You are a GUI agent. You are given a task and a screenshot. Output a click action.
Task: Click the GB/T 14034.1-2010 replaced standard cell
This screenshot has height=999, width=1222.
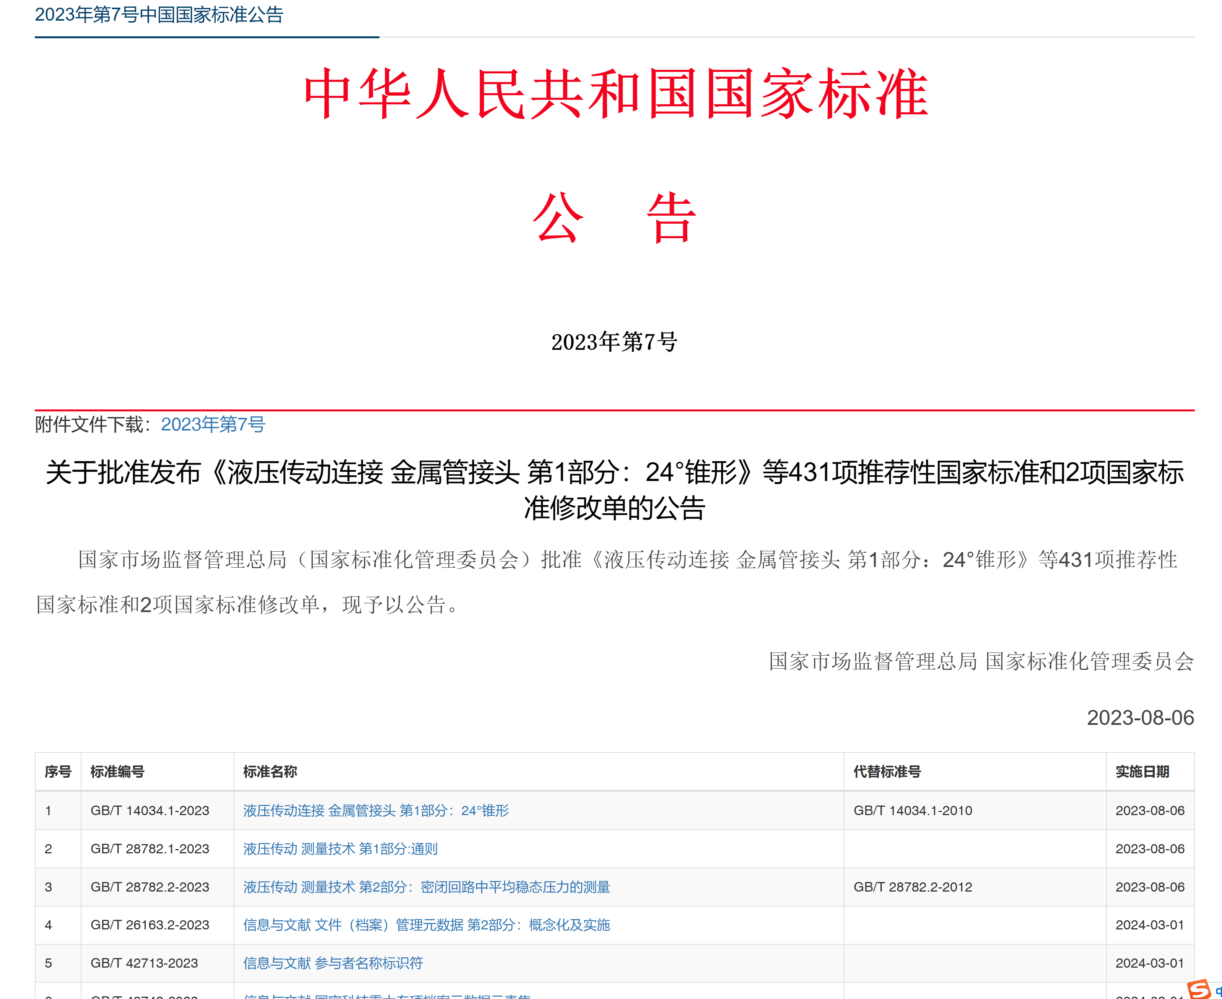click(x=912, y=810)
